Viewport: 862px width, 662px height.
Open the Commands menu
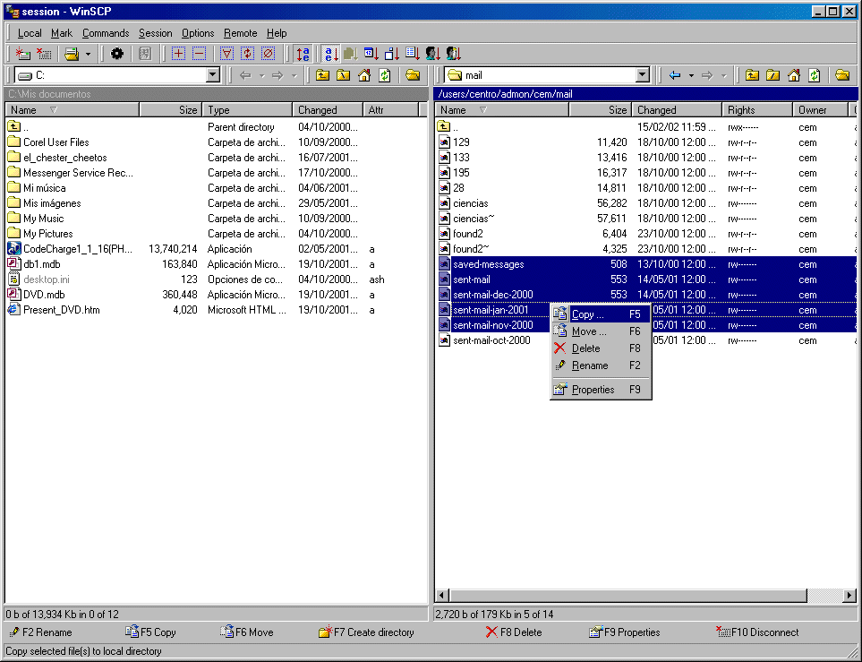[106, 33]
